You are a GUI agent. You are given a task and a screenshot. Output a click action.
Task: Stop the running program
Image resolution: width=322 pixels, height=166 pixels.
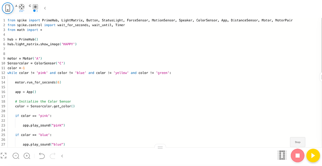point(297,156)
